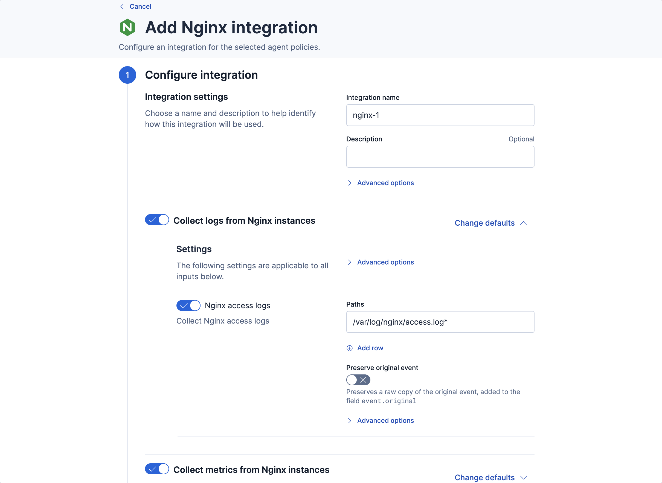The height and width of the screenshot is (483, 662).
Task: Toggle Collect metrics from Nginx instances switch
Action: pos(157,469)
